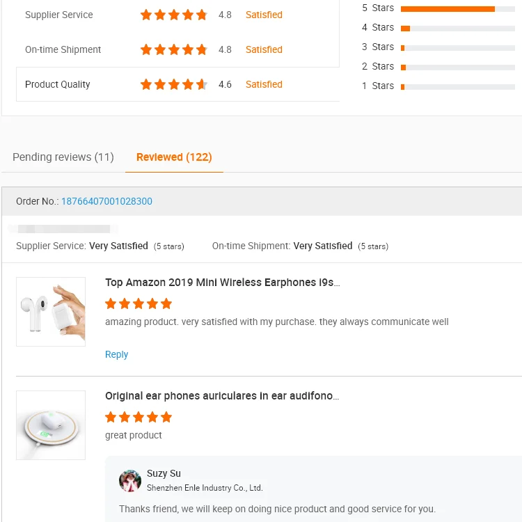This screenshot has width=522, height=522.
Task: Open order number 18766407001028300 link
Action: (106, 201)
